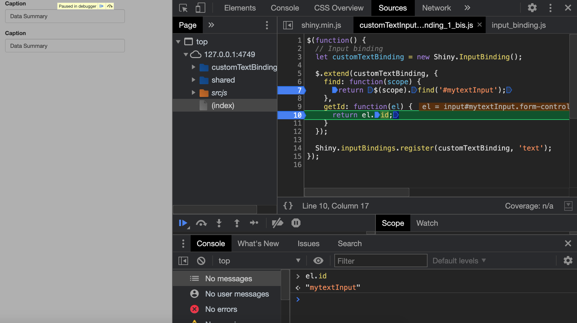Step out of the current function
577x323 pixels.
point(237,223)
